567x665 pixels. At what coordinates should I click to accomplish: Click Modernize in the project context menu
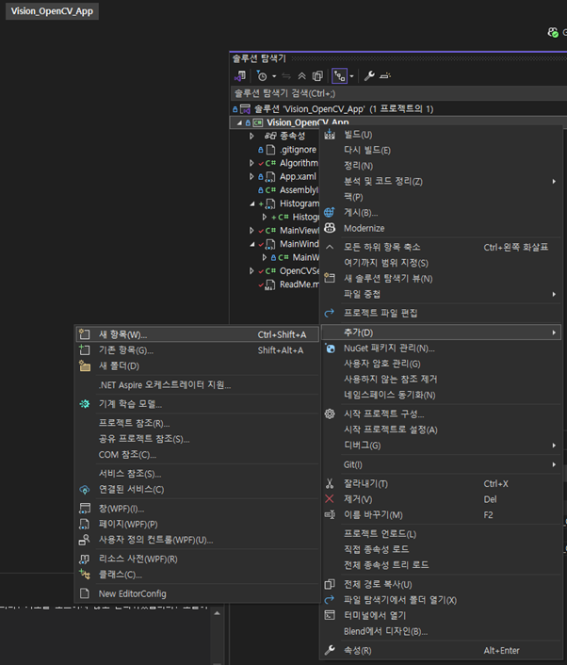(x=364, y=228)
